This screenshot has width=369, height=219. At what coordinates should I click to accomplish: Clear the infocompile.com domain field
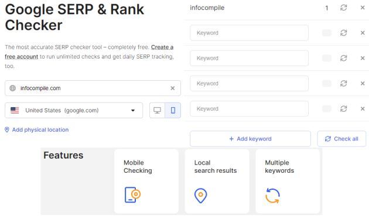click(x=173, y=88)
